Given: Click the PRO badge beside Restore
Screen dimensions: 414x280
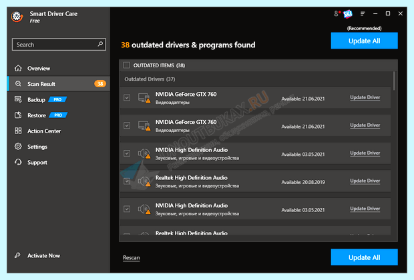Looking at the screenshot, I should (58, 115).
